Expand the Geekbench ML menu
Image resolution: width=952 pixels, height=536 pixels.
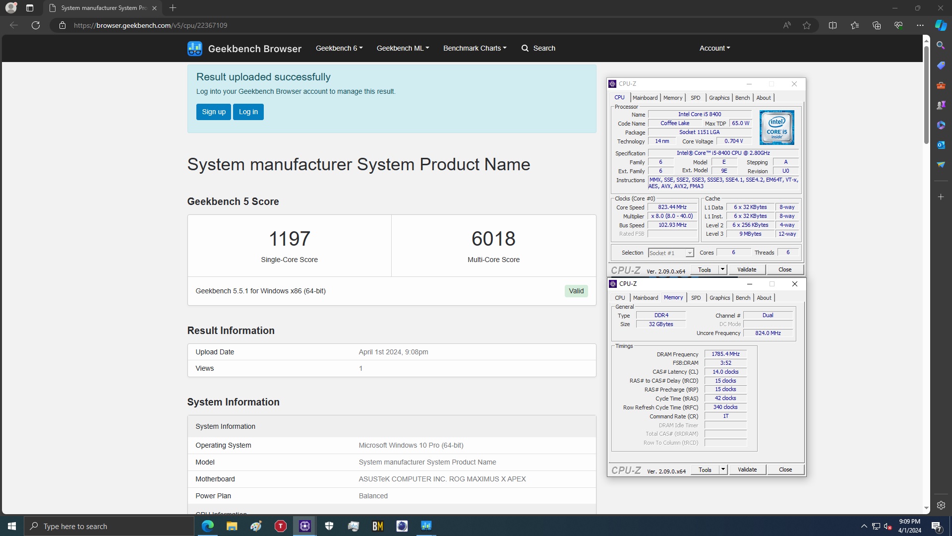point(403,48)
